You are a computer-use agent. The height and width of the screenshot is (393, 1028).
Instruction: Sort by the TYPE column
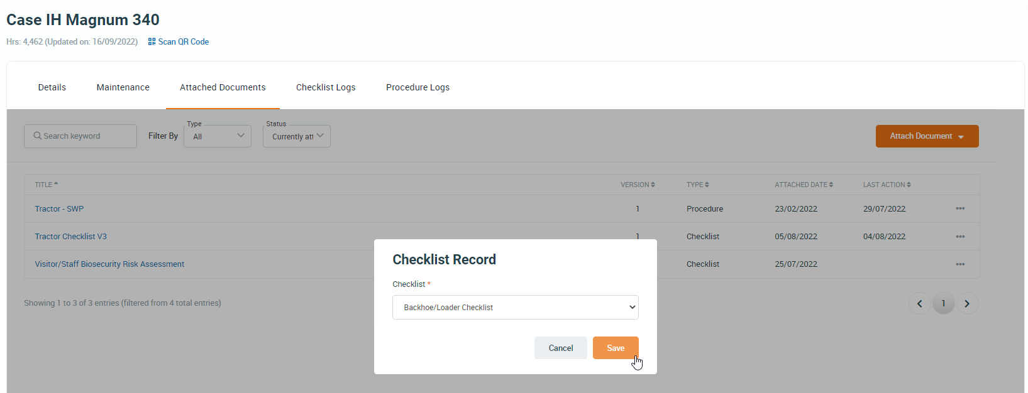tap(697, 185)
